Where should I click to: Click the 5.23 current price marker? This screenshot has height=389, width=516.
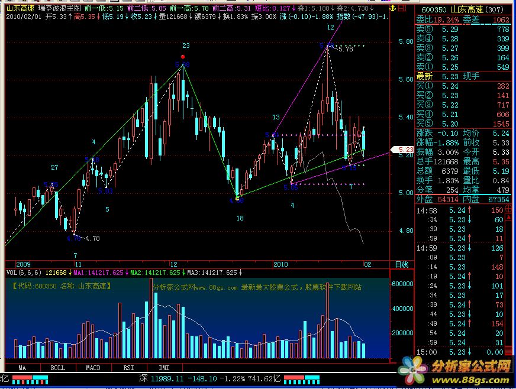405,150
